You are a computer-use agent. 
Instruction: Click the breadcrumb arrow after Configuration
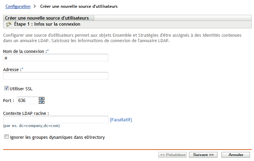click(35, 6)
